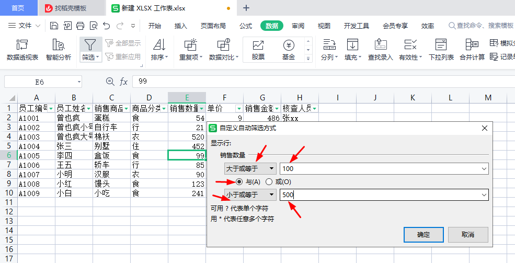This screenshot has height=263, width=515.
Task: Open a new tab with plus icon
Action: coord(246,8)
